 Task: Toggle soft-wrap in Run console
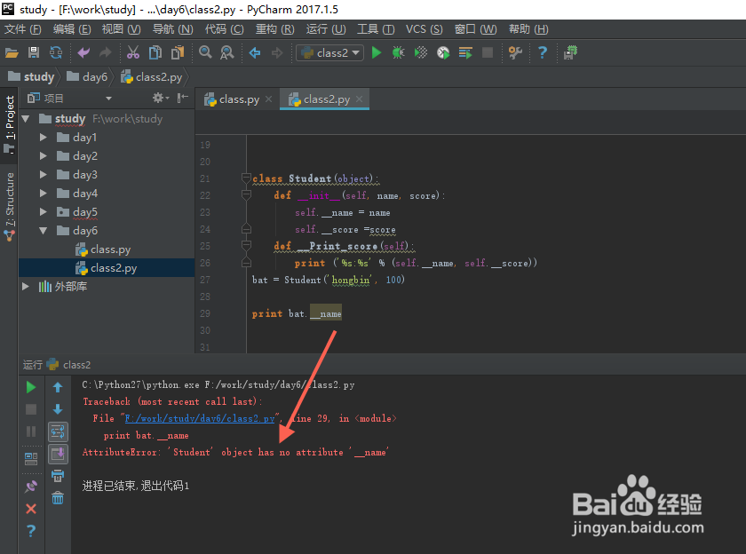tap(58, 431)
